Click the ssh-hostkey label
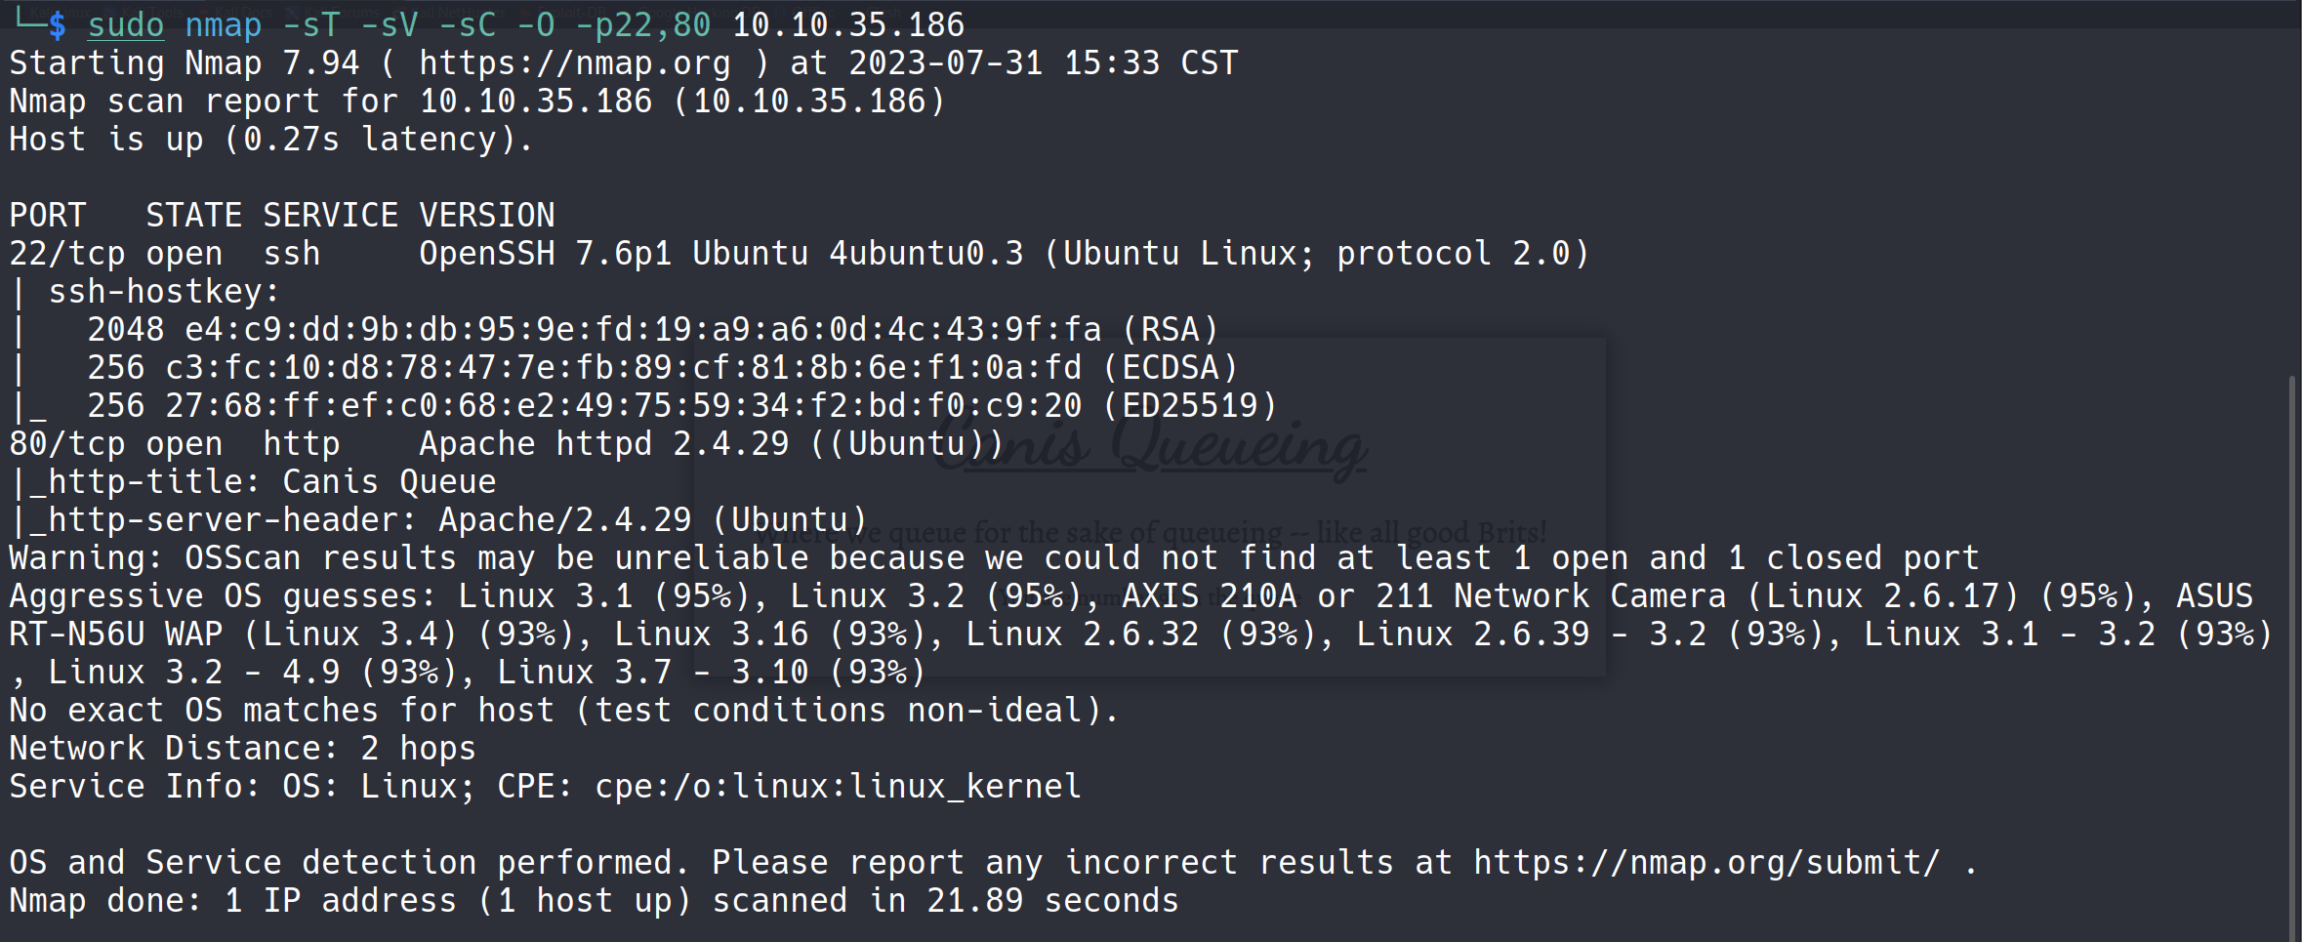This screenshot has height=942, width=2302. [163, 292]
